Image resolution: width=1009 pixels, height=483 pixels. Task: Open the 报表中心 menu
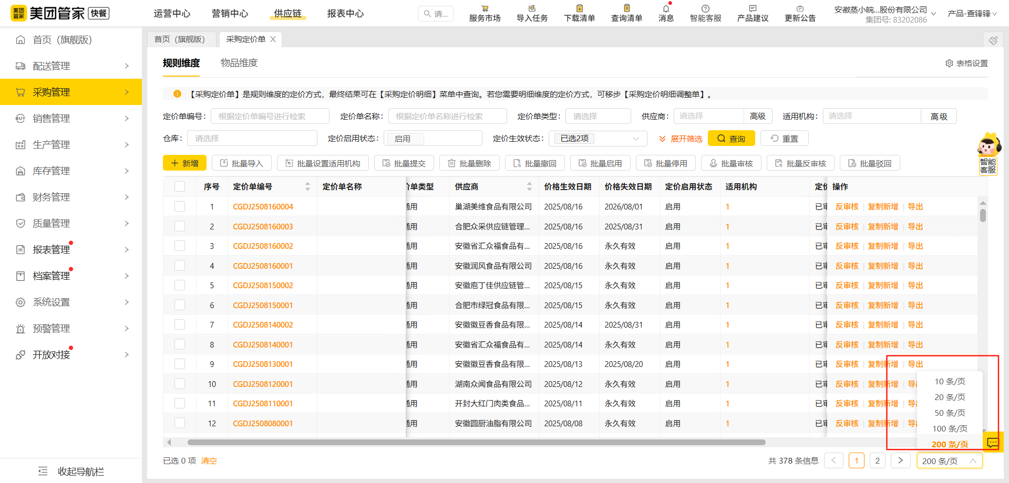345,14
